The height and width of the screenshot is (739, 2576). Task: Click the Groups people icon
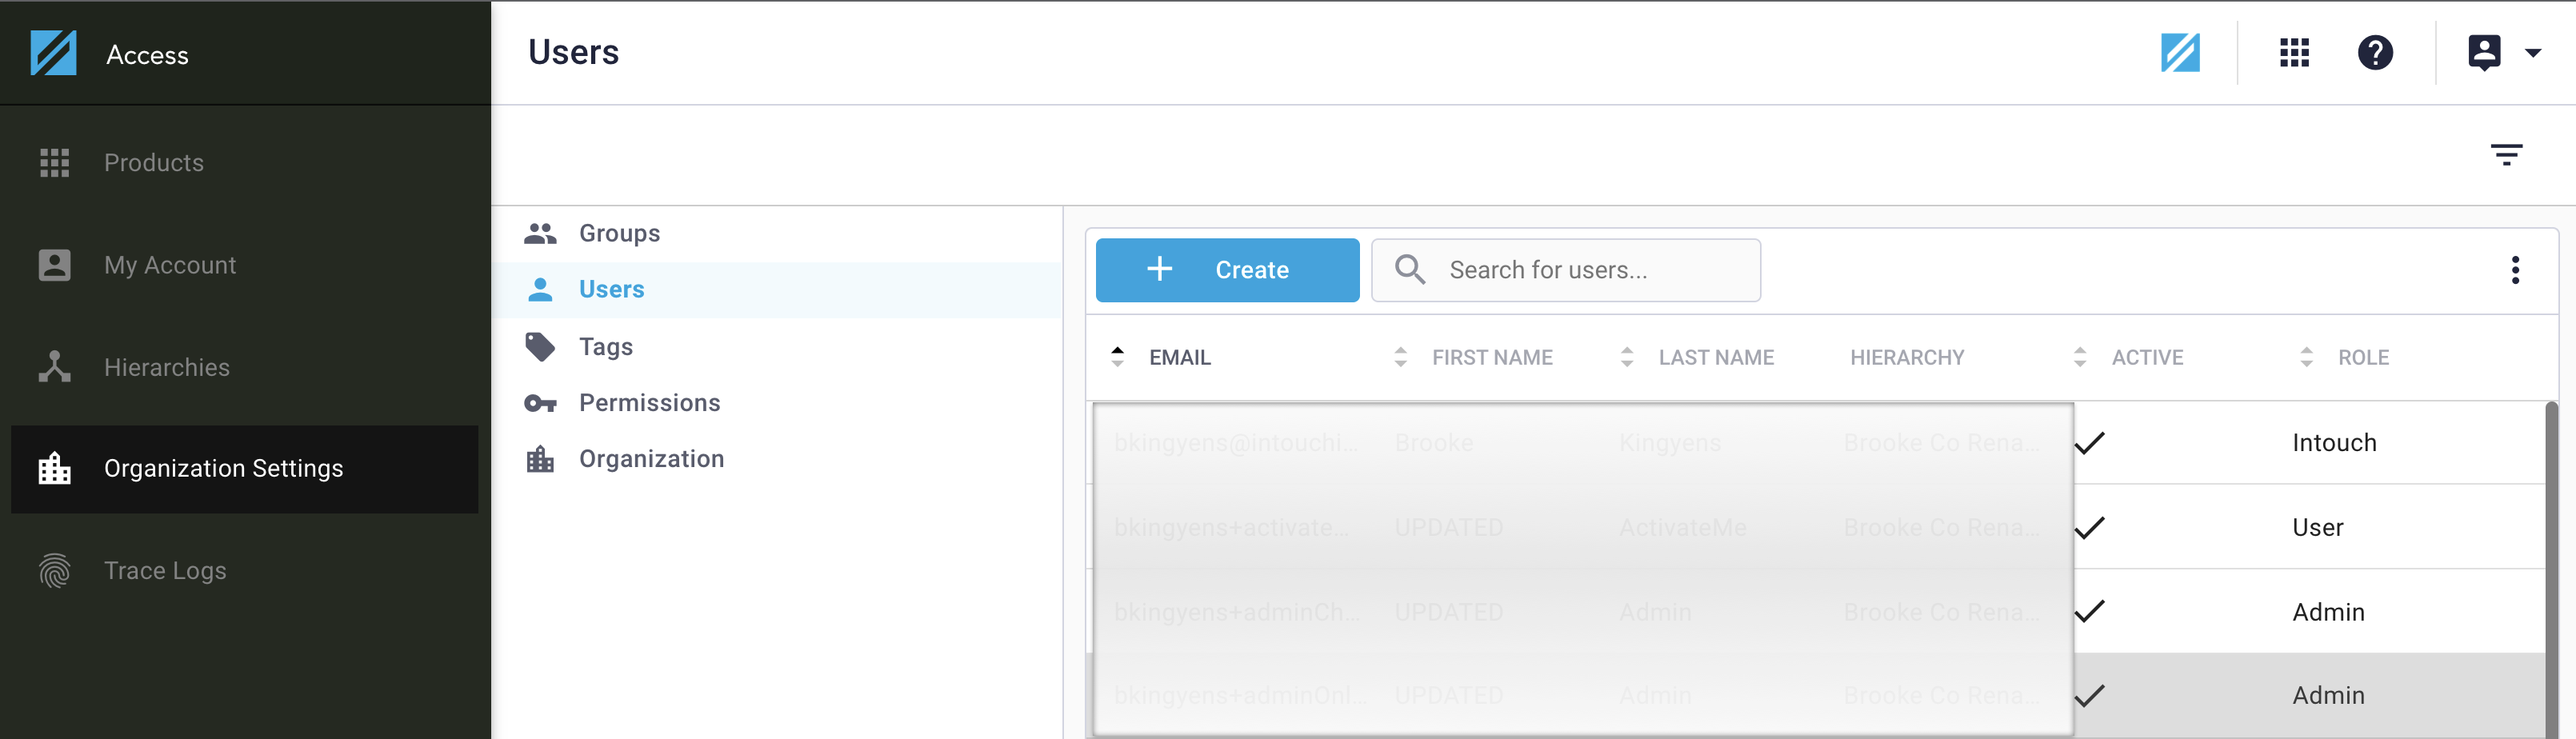coord(540,233)
